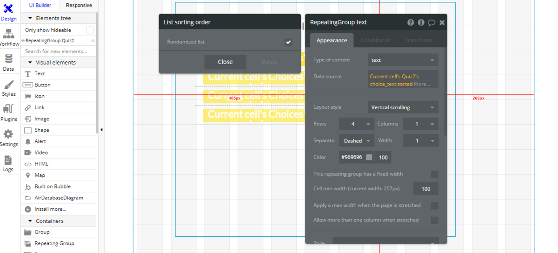Open the Design section in sidebar

tap(8, 13)
